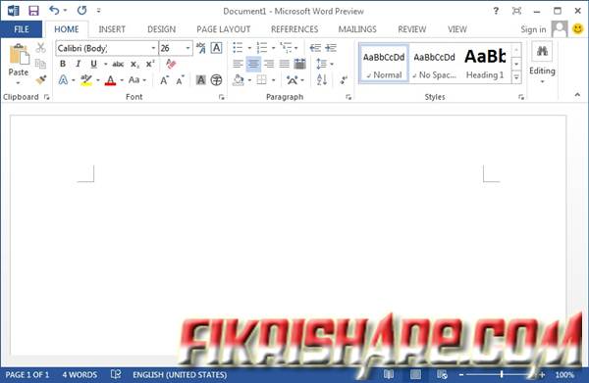This screenshot has height=383, width=589.
Task: Open Text Effects and Typography
Action: [63, 79]
